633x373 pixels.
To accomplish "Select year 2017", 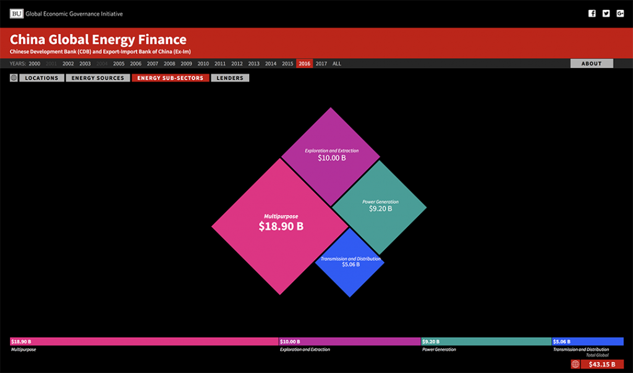I will pyautogui.click(x=321, y=64).
